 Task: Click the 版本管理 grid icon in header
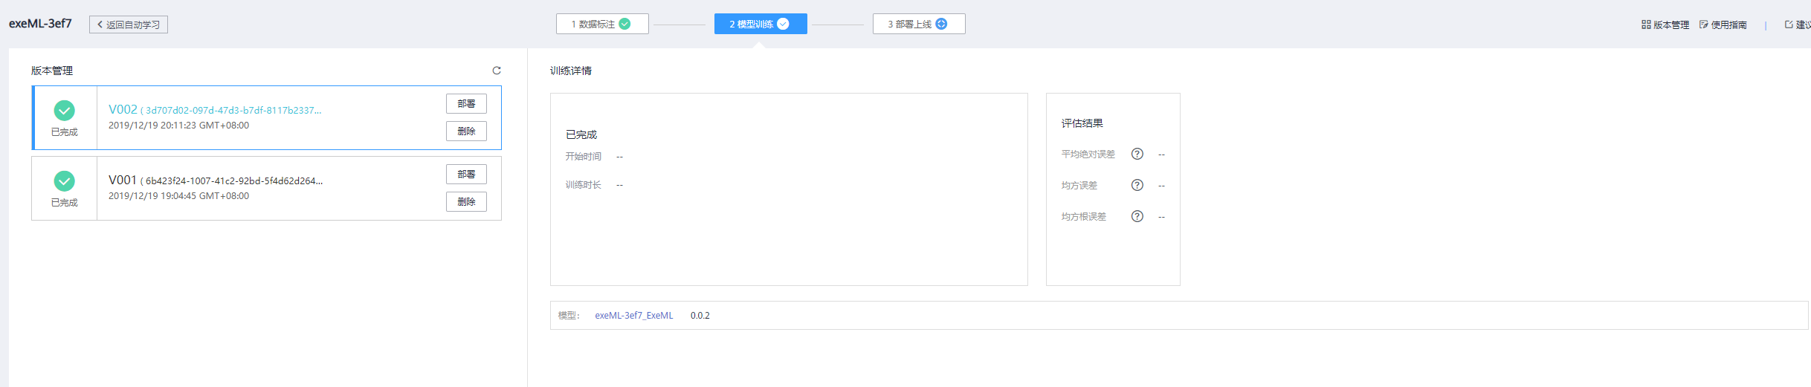[x=1646, y=25]
